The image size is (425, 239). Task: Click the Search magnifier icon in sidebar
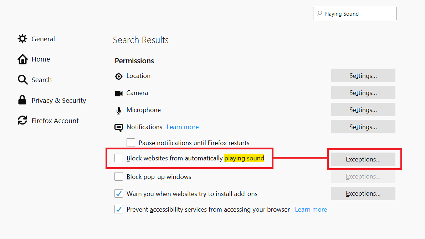[x=22, y=80]
